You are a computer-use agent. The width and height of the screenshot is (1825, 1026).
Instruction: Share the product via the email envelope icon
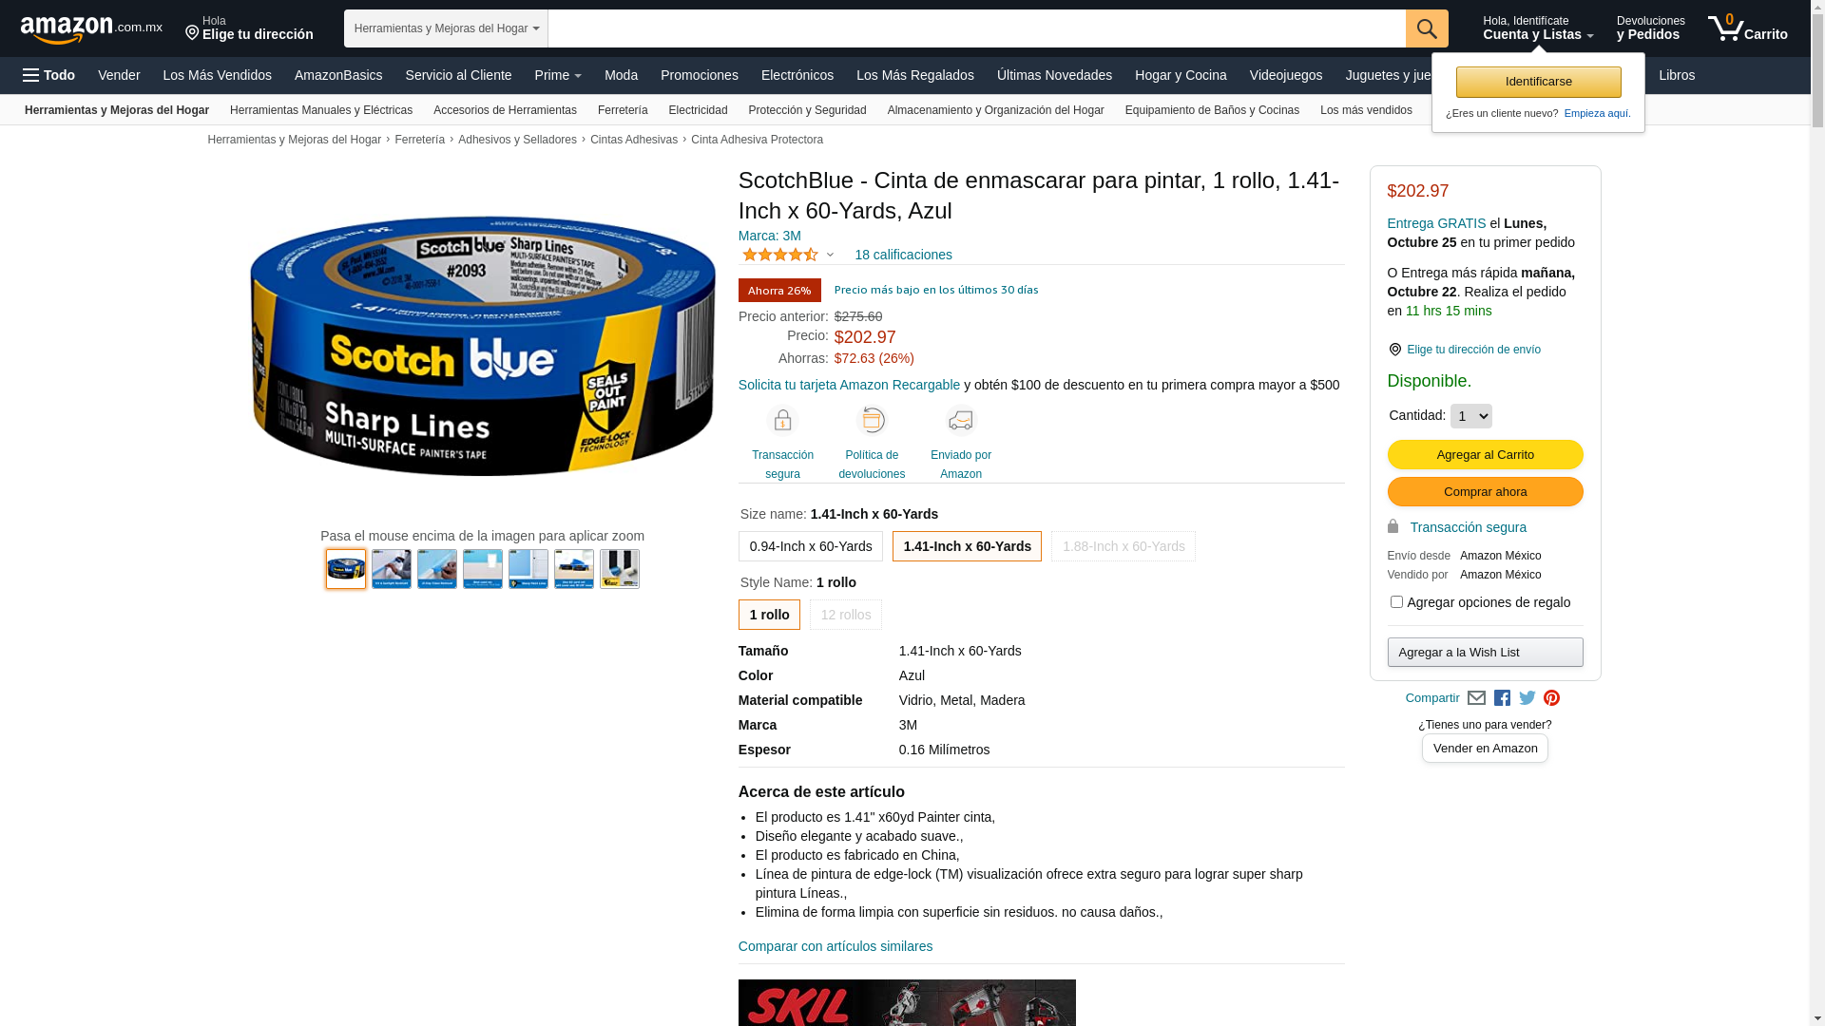(1476, 698)
